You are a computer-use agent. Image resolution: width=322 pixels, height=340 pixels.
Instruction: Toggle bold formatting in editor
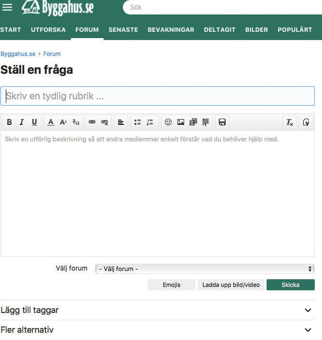(x=9, y=122)
